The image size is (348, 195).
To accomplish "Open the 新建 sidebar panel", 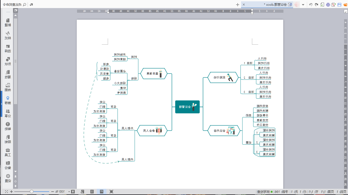I will (8, 23).
